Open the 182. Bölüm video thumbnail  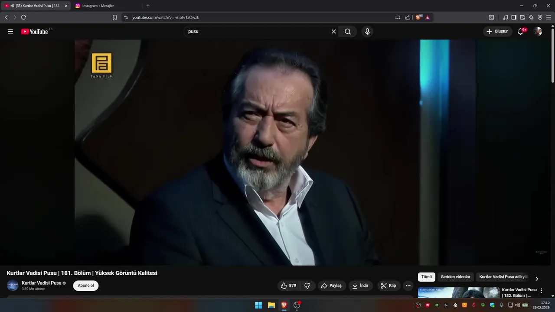click(x=459, y=293)
